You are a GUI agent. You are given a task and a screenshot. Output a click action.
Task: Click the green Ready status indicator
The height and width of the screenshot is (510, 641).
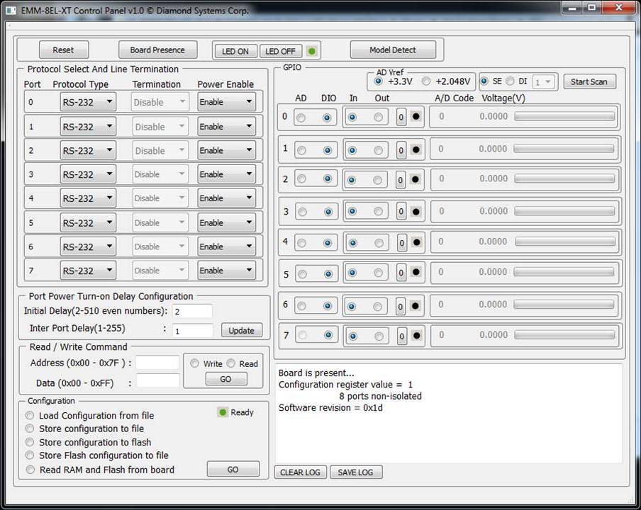tap(223, 412)
